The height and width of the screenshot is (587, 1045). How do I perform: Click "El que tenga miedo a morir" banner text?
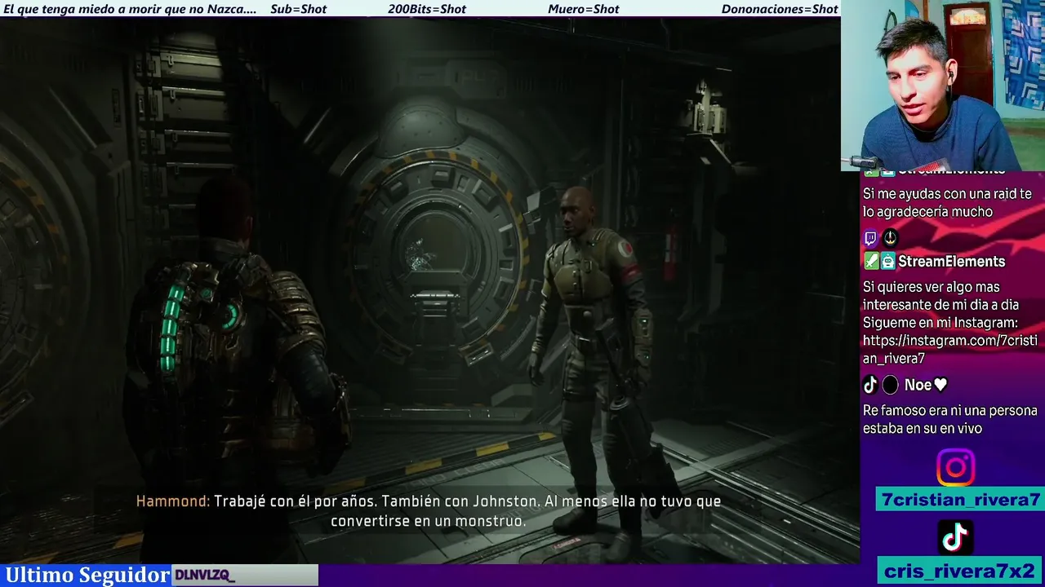click(x=130, y=9)
